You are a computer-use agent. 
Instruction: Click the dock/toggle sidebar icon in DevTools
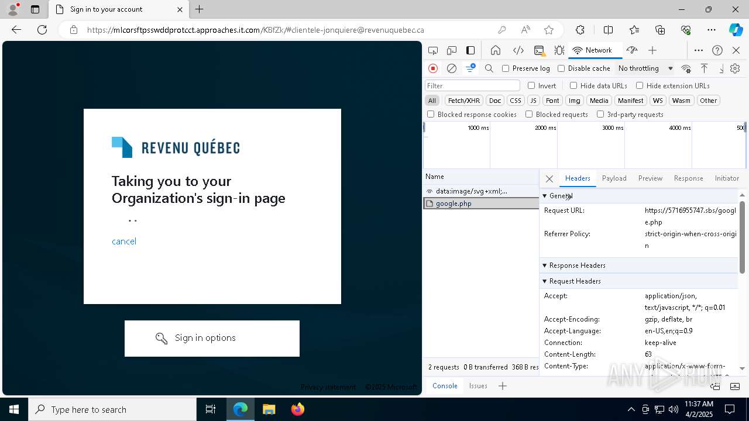470,50
